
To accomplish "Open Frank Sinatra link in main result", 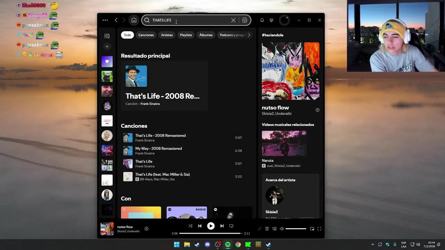I will (150, 104).
